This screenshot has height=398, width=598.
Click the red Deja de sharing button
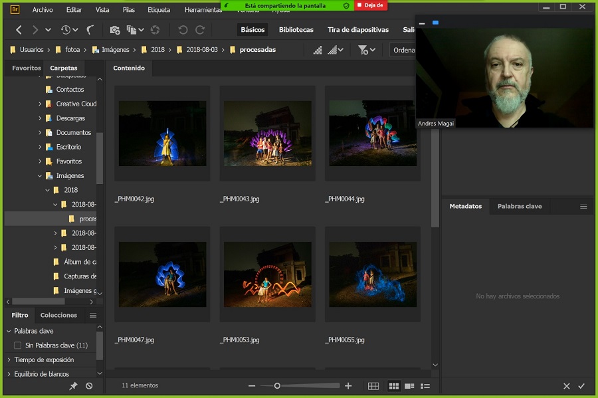pyautogui.click(x=371, y=5)
